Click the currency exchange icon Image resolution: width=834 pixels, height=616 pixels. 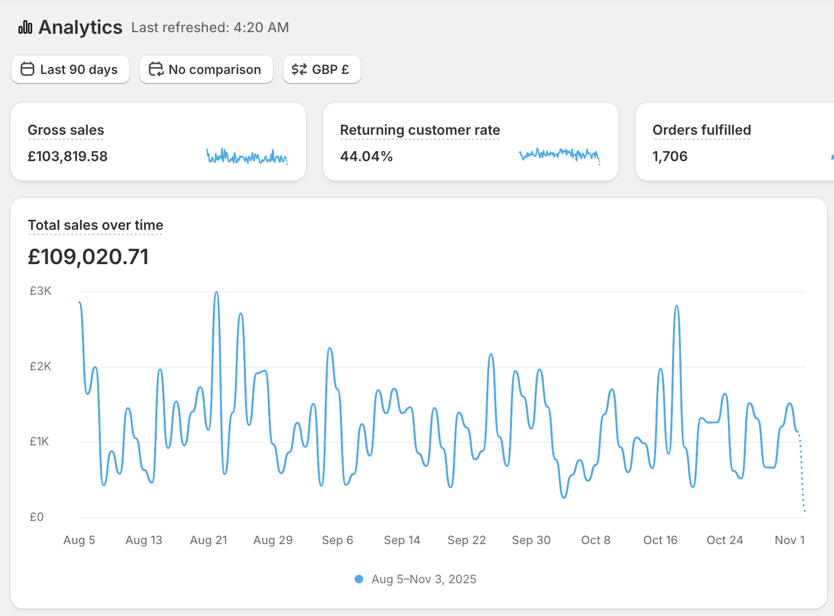click(x=299, y=69)
